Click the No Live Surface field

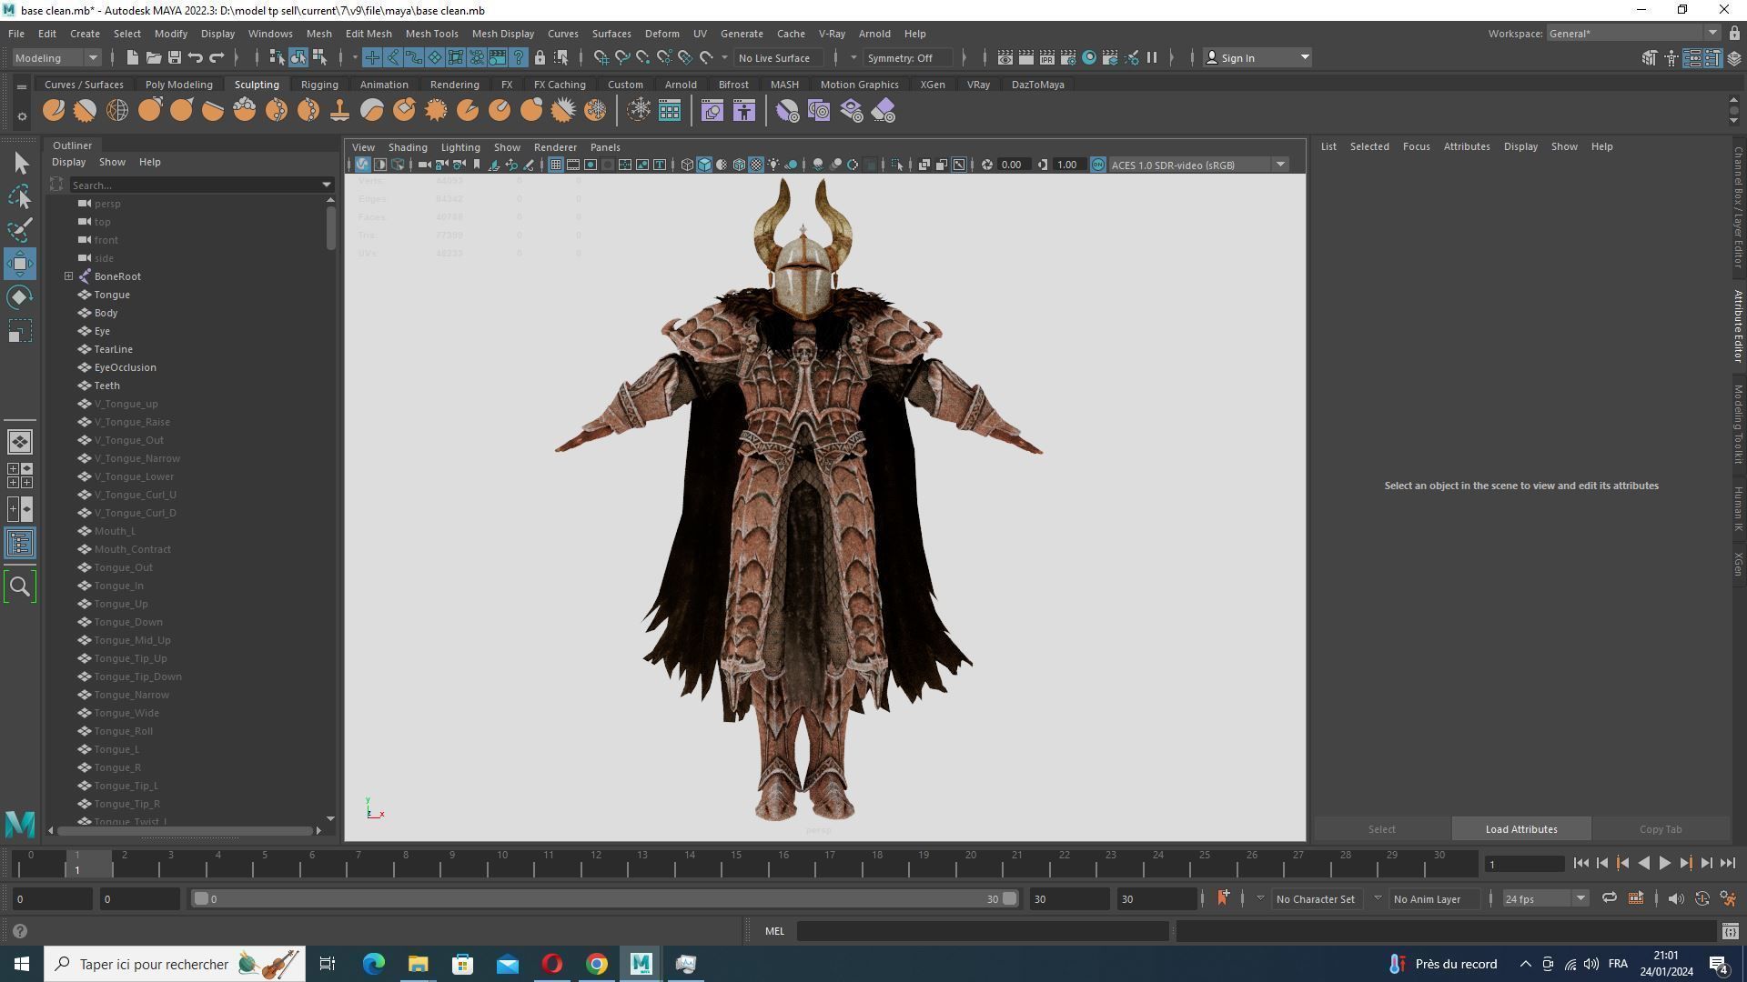[779, 58]
